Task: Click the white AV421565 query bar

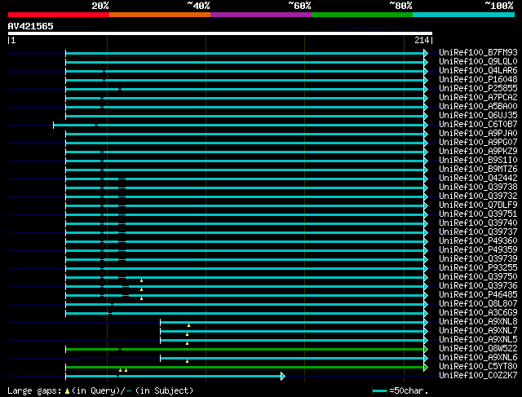Action: pos(220,33)
